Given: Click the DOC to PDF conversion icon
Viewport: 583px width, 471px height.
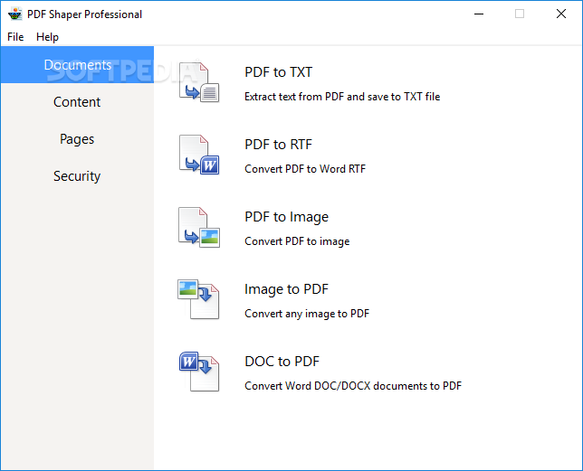Looking at the screenshot, I should coord(199,372).
